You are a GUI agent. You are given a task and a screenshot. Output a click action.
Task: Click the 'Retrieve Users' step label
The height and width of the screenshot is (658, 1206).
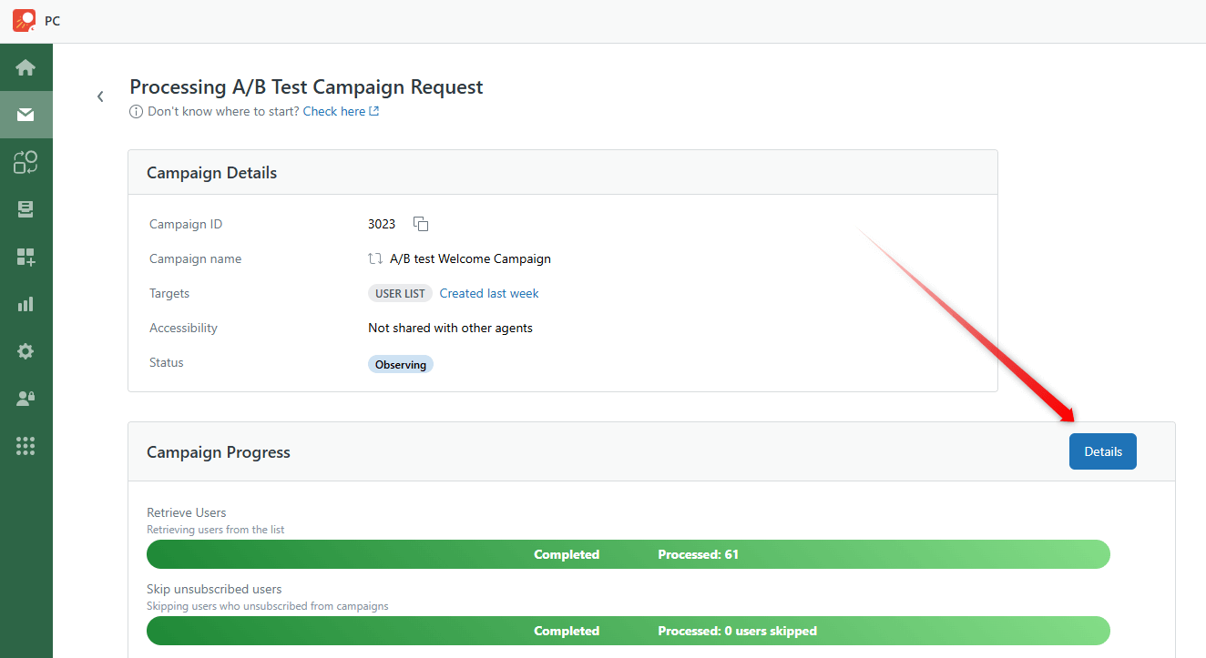187,512
